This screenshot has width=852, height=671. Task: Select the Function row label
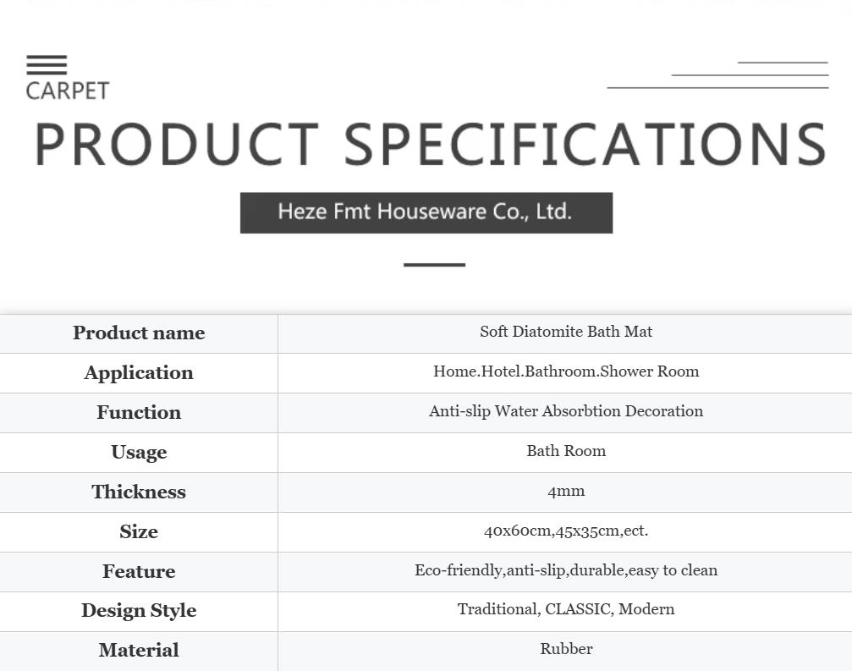click(x=139, y=413)
